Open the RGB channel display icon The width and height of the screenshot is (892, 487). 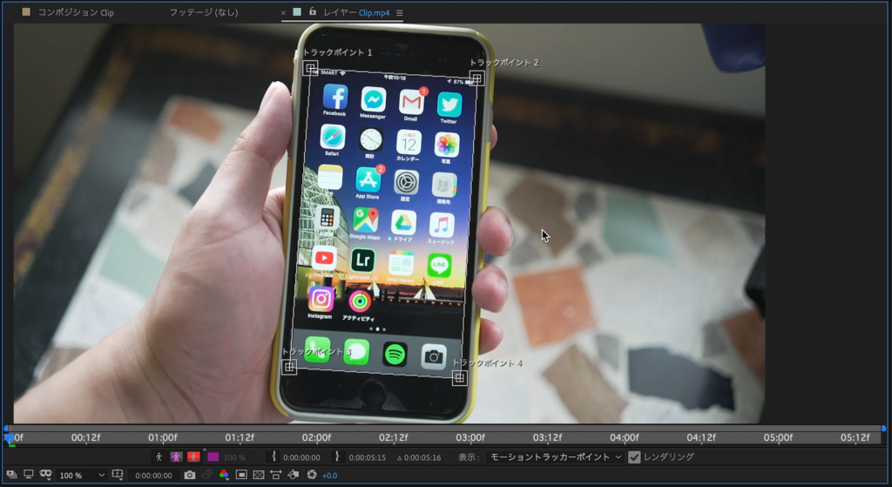tap(224, 475)
